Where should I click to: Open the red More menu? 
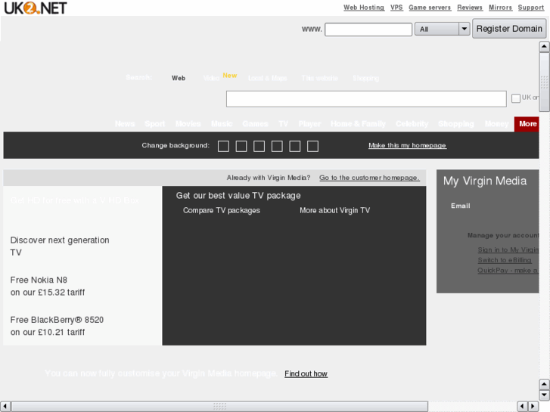(x=527, y=124)
